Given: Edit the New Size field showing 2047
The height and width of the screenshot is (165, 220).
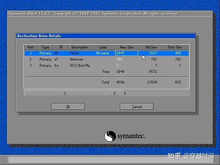Looking at the screenshot, I should tap(126, 53).
